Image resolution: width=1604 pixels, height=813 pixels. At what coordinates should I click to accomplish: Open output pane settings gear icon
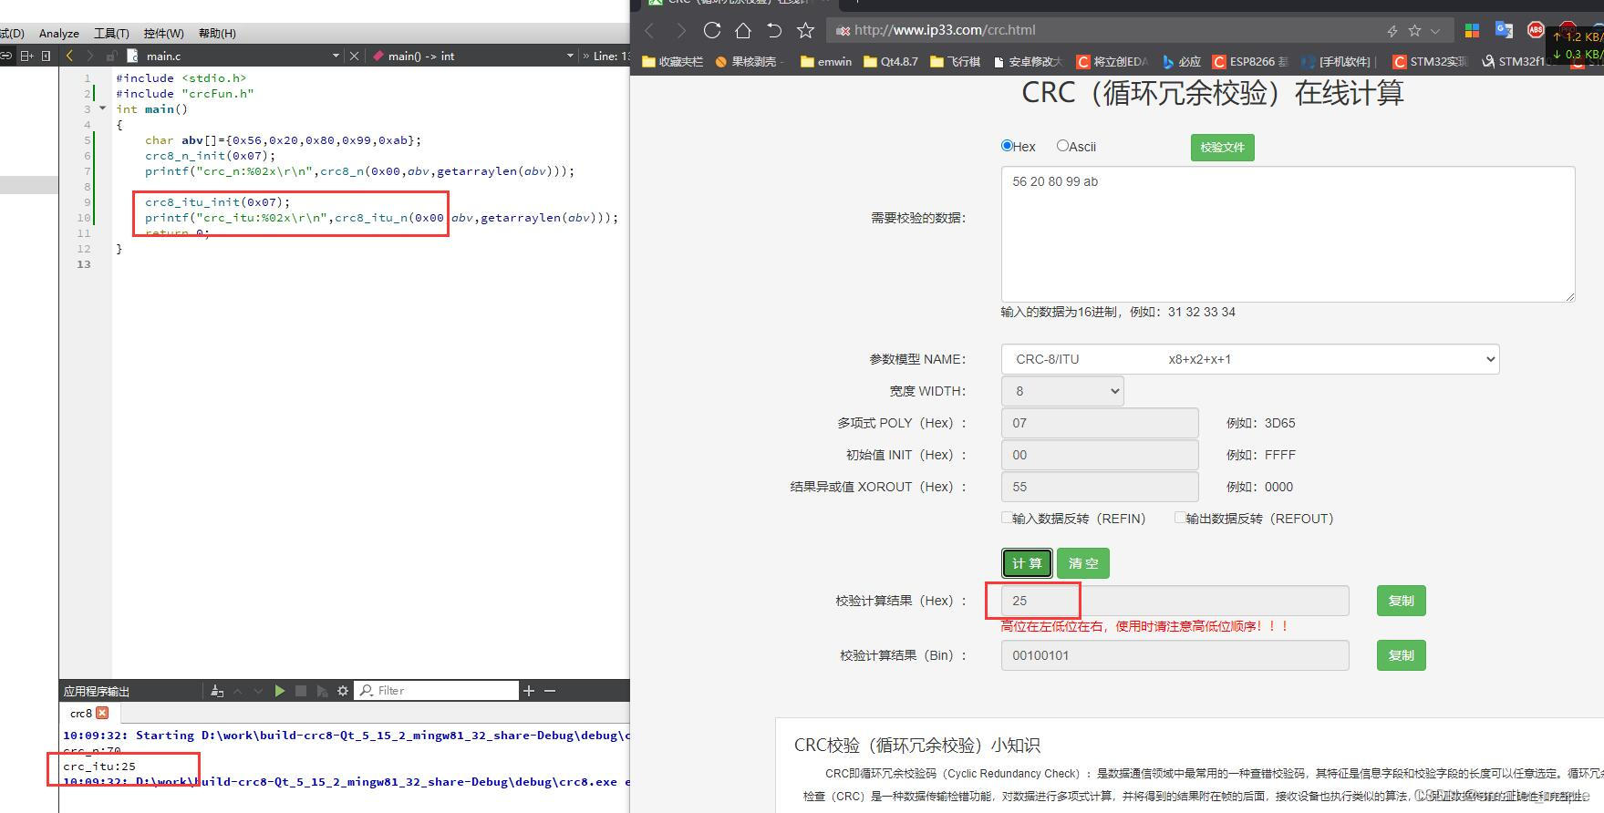343,691
